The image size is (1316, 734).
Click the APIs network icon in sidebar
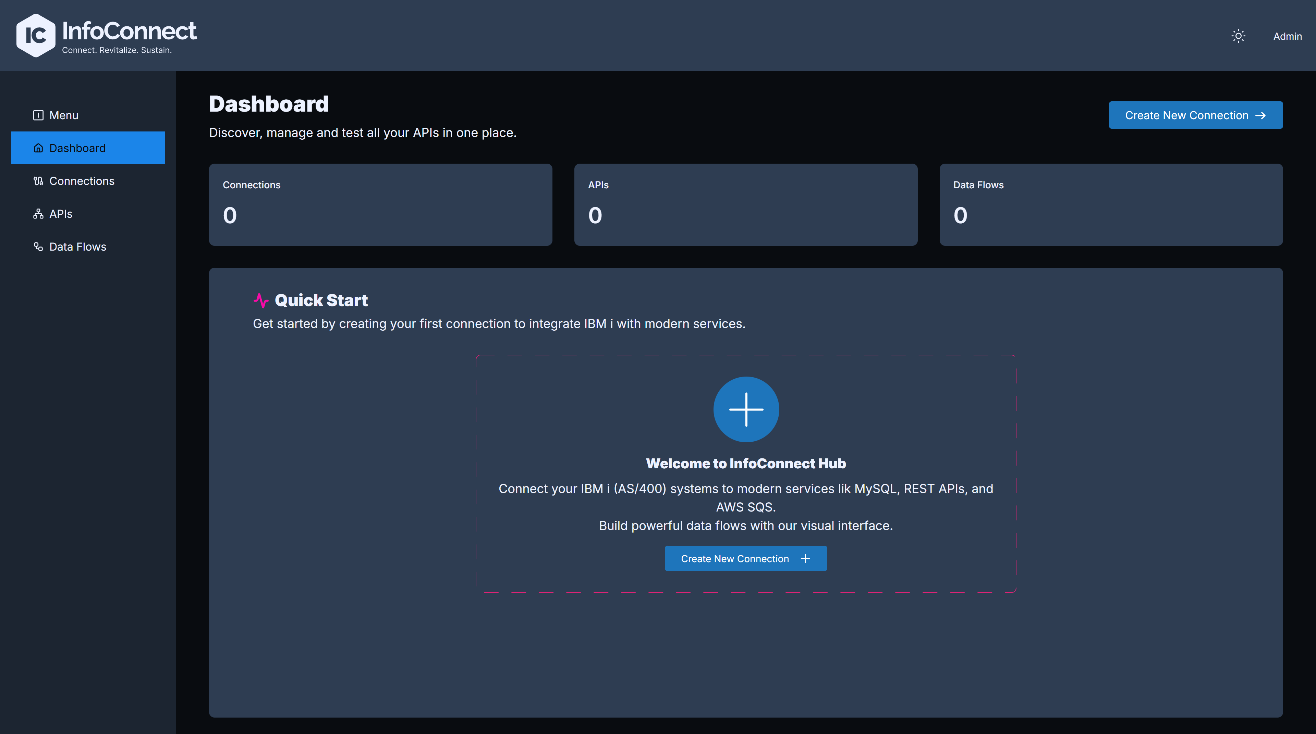(38, 214)
